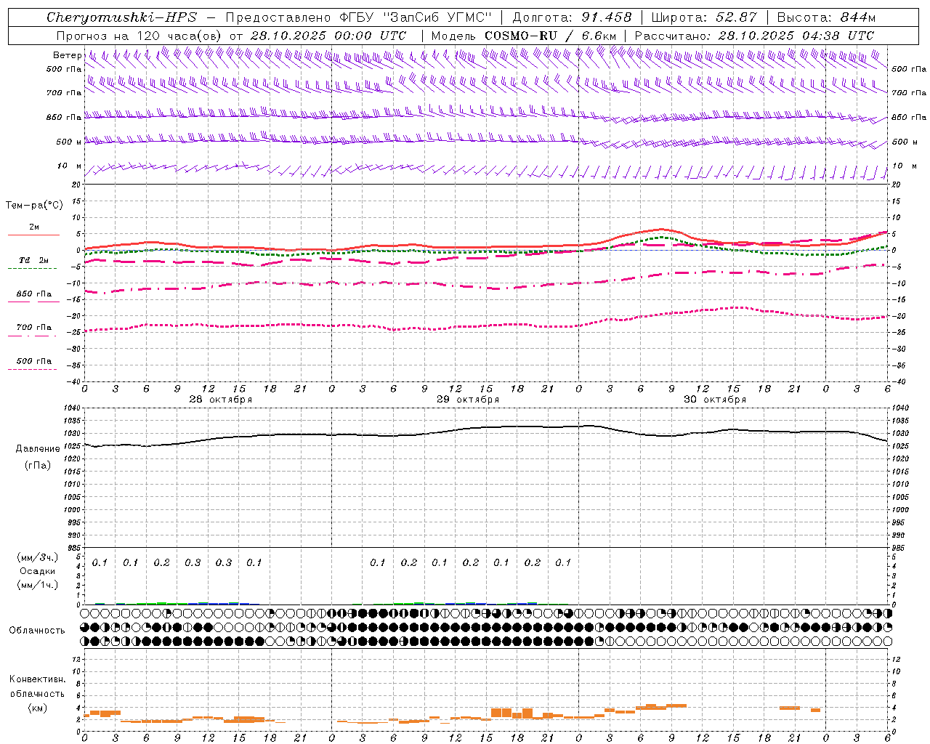Image resolution: width=930 pixels, height=744 pixels.
Task: Click the 2м temperature legend entry
Action: pyautogui.click(x=34, y=227)
